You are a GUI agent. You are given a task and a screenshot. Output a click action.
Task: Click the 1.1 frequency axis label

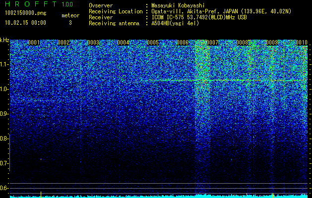coord(3,64)
